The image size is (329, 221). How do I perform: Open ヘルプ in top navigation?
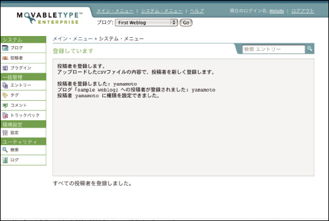tap(197, 11)
